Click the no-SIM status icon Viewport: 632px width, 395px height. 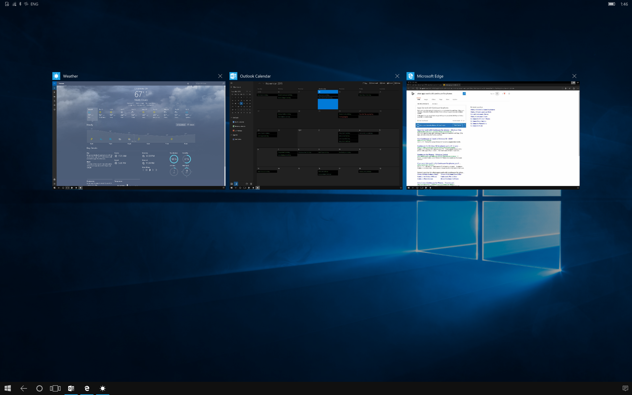coord(7,4)
